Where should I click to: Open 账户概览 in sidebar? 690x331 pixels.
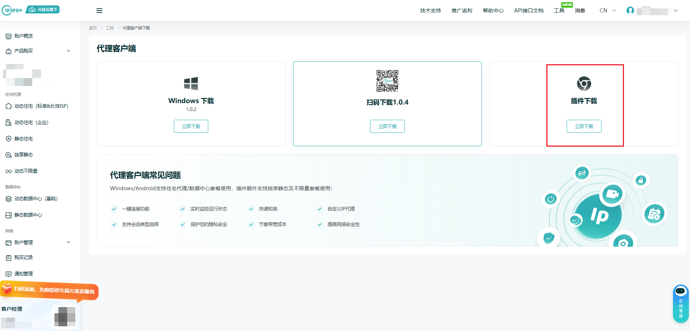24,36
